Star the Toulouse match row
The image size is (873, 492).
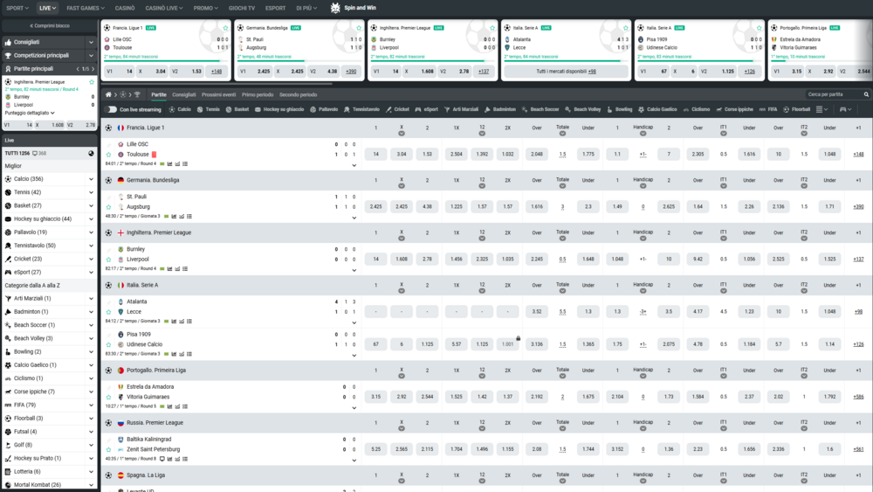point(108,155)
